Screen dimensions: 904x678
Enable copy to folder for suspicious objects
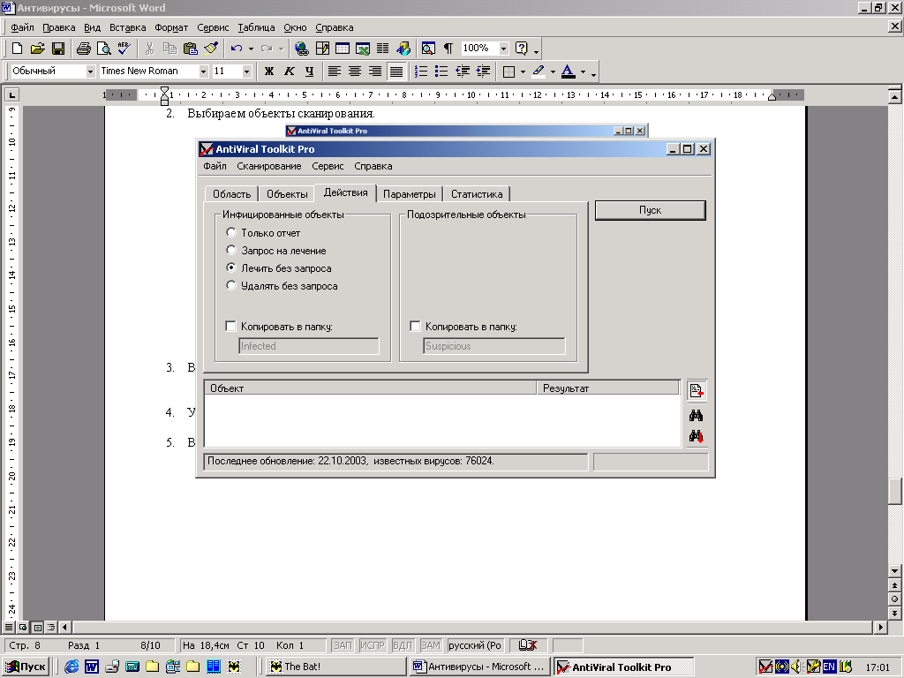point(415,327)
